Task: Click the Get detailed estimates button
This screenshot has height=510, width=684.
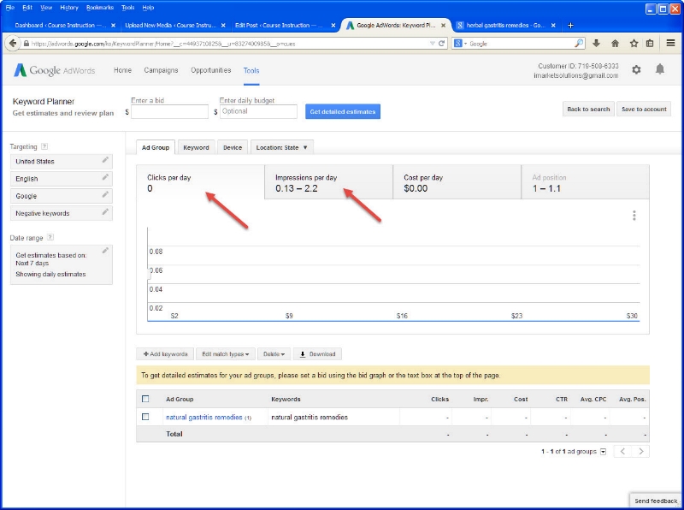Action: click(342, 111)
